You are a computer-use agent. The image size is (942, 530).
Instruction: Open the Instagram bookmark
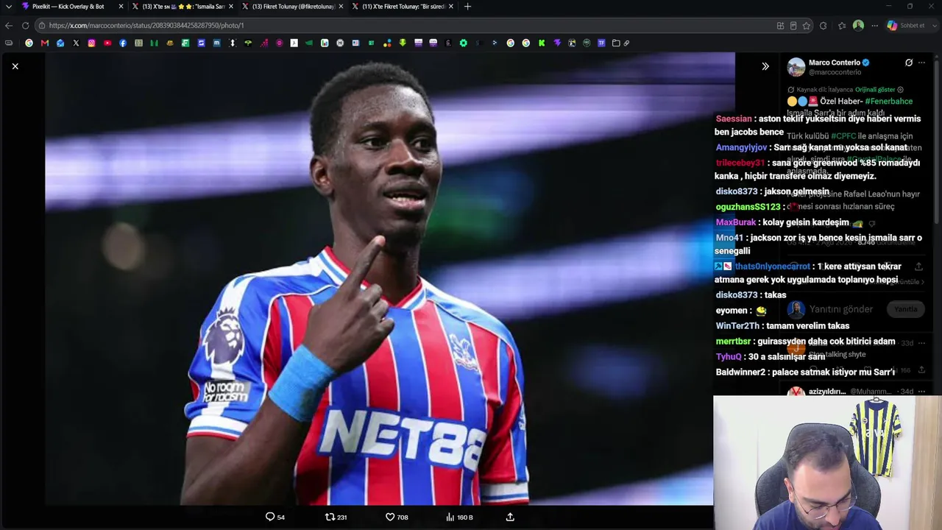(91, 43)
